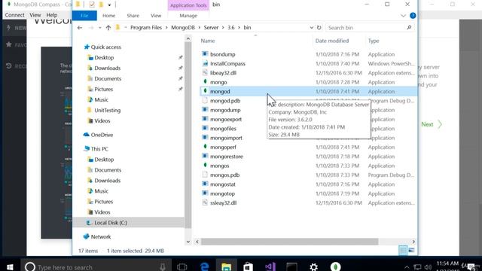Image resolution: width=482 pixels, height=271 pixels.
Task: Open Task View from taskbar
Action: 182,266
